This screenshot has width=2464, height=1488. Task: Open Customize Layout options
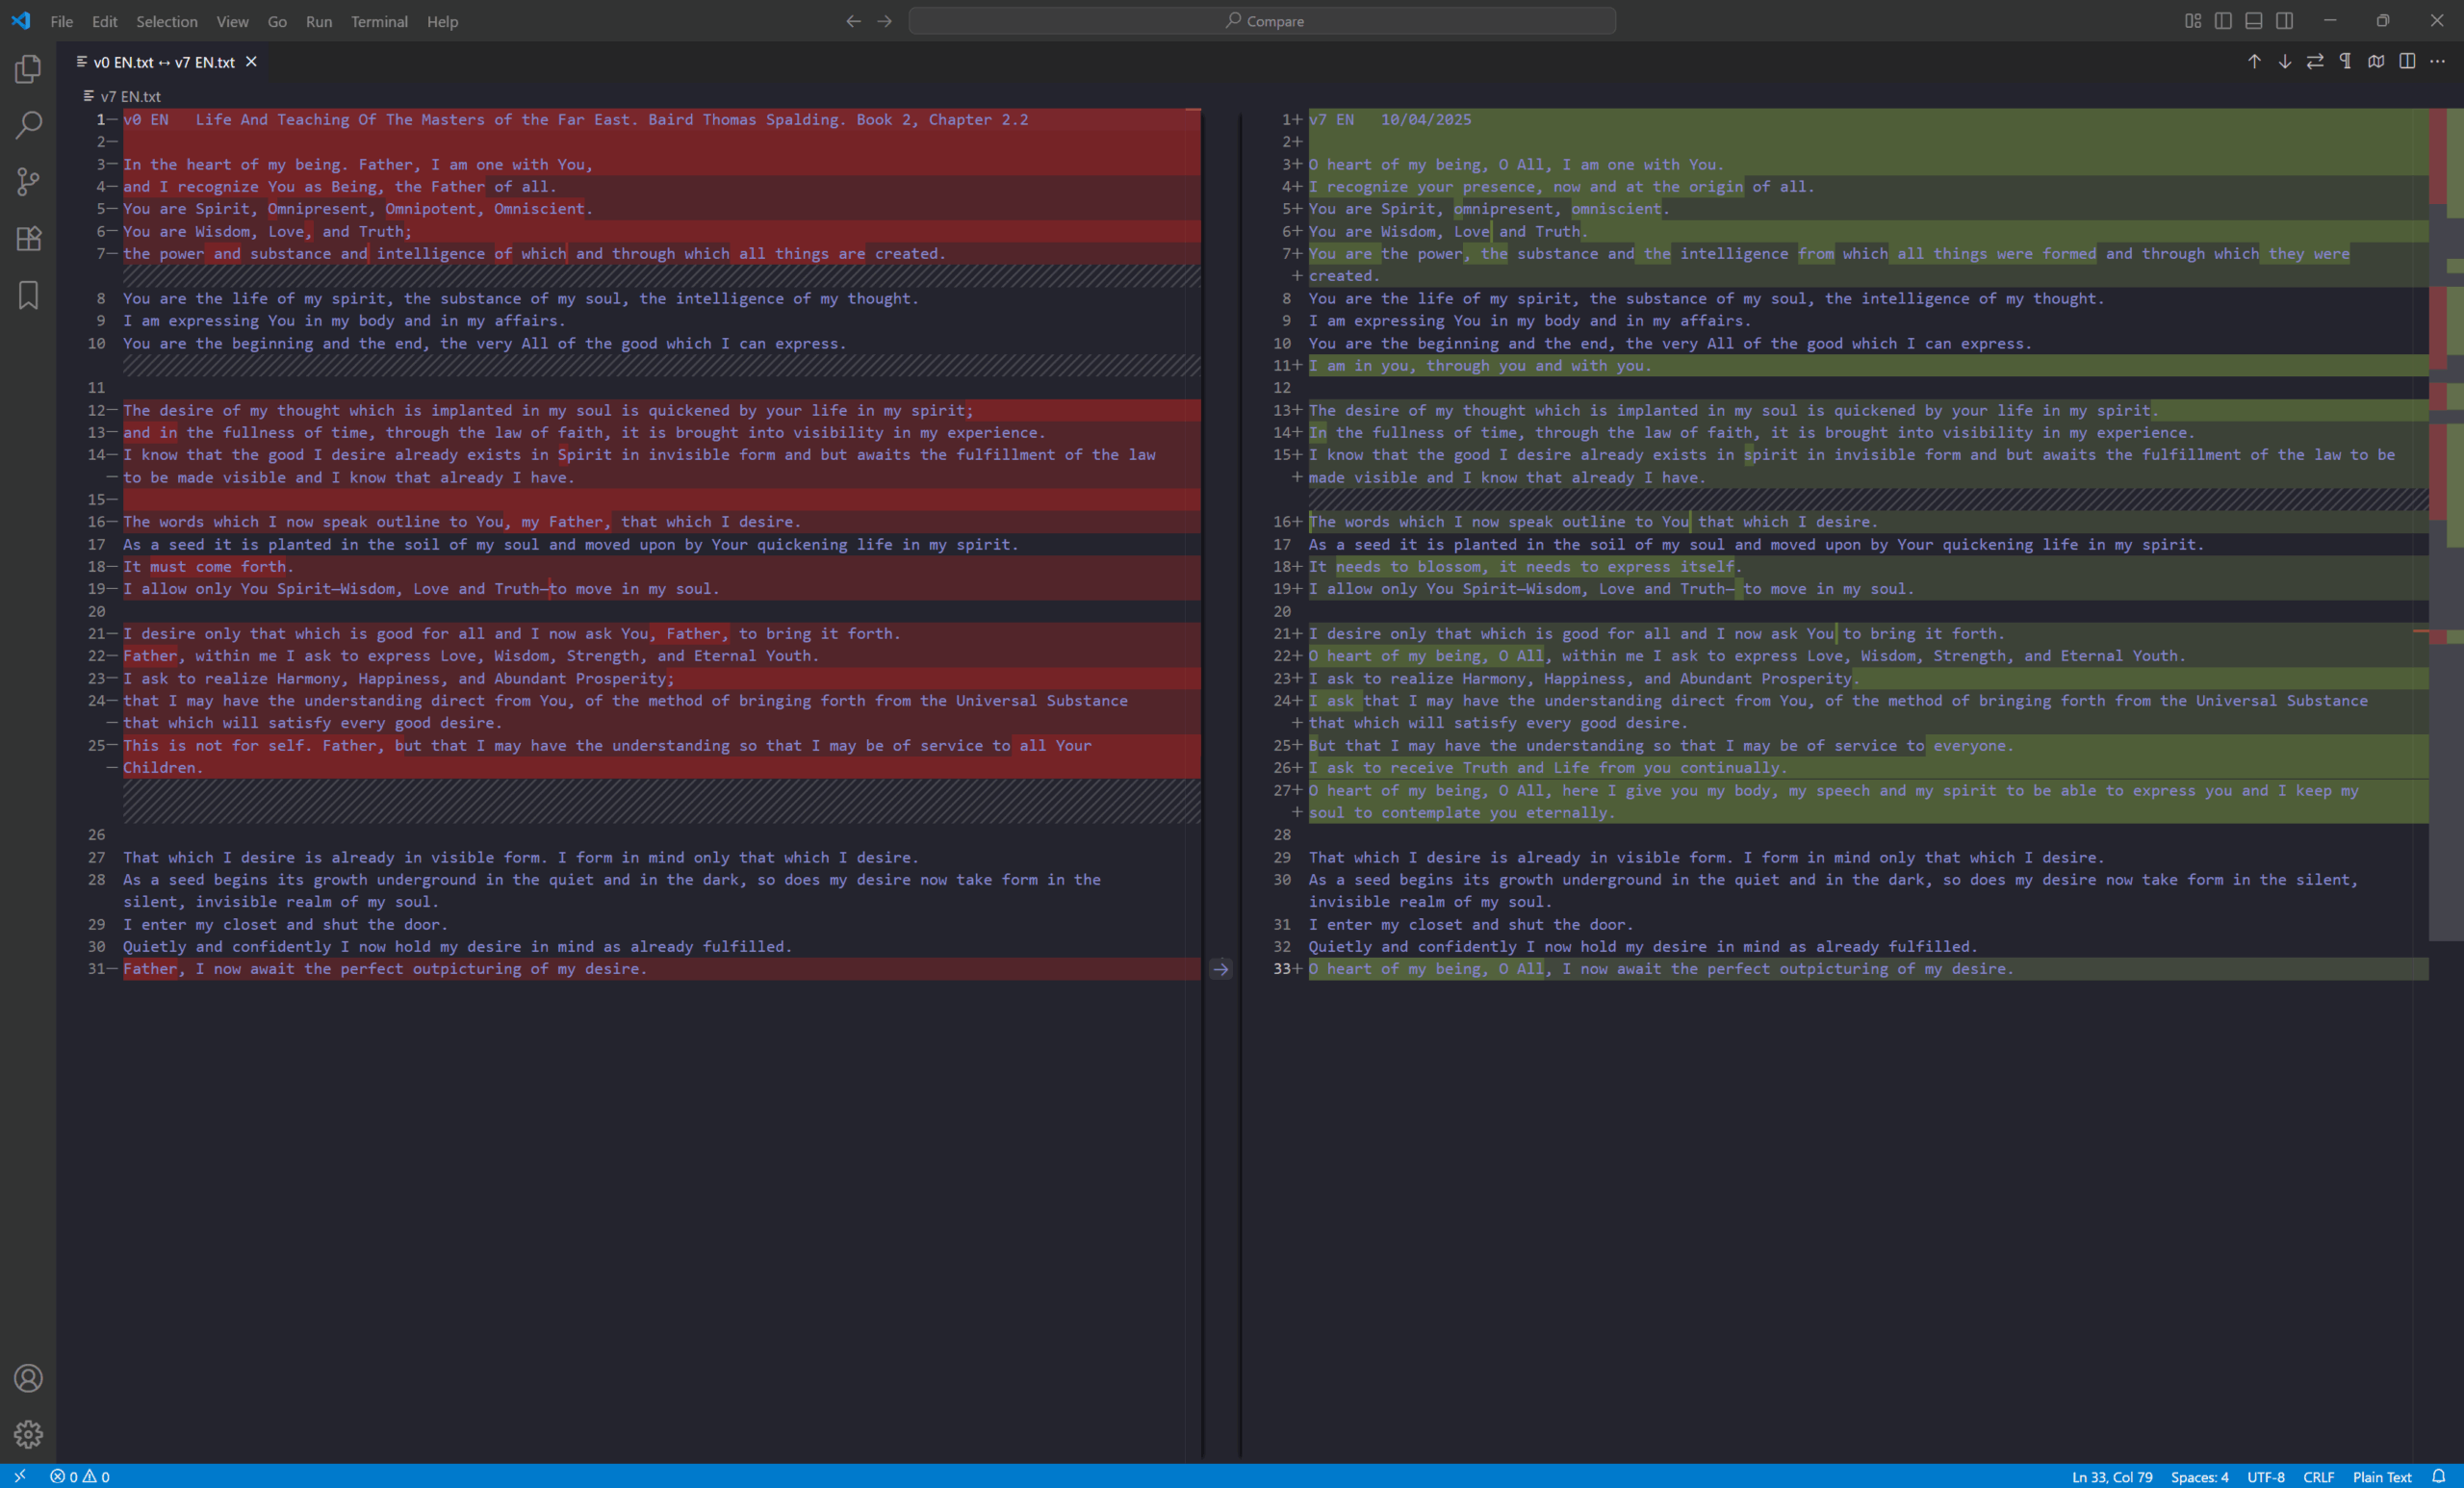[x=2193, y=21]
